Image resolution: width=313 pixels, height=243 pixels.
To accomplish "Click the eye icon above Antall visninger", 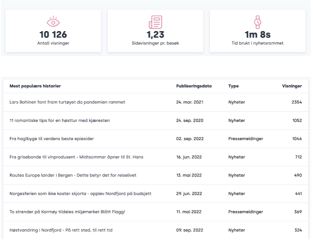I will click(53, 22).
